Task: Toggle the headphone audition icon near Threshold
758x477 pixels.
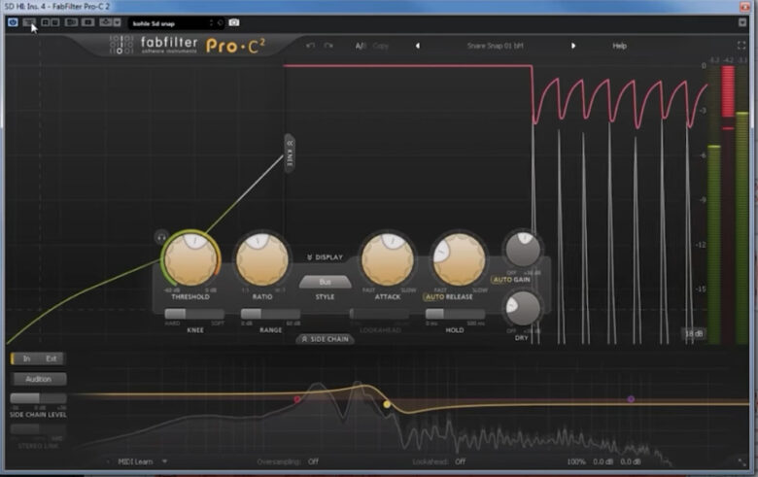Action: pyautogui.click(x=161, y=237)
